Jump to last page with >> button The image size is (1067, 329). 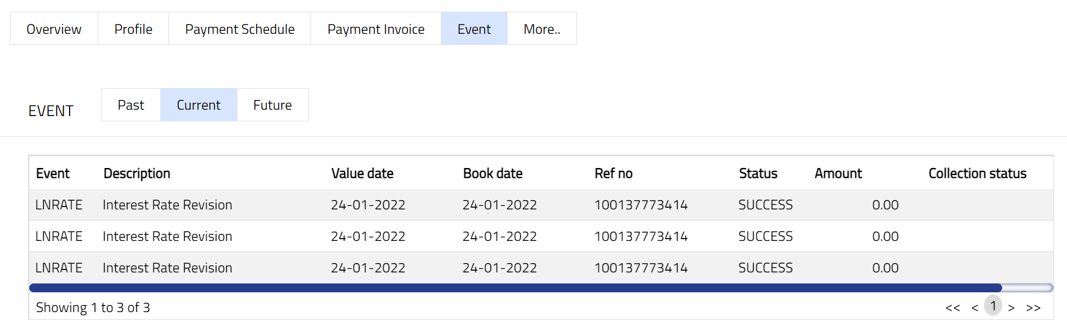[1033, 307]
